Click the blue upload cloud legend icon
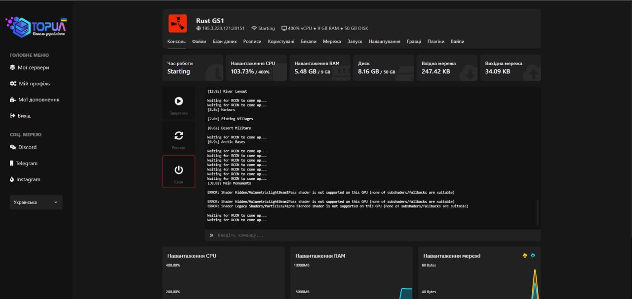The image size is (632, 299). [533, 256]
